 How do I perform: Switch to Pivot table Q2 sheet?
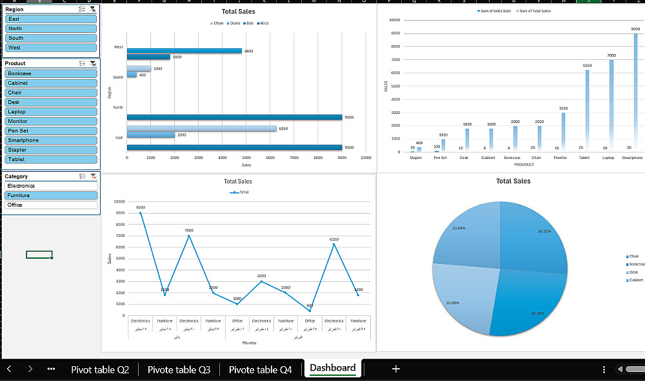100,369
